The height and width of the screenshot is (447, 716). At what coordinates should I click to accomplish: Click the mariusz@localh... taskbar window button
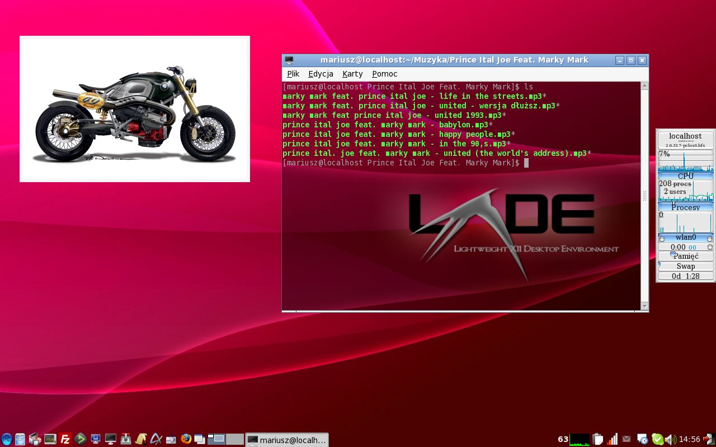coord(287,440)
